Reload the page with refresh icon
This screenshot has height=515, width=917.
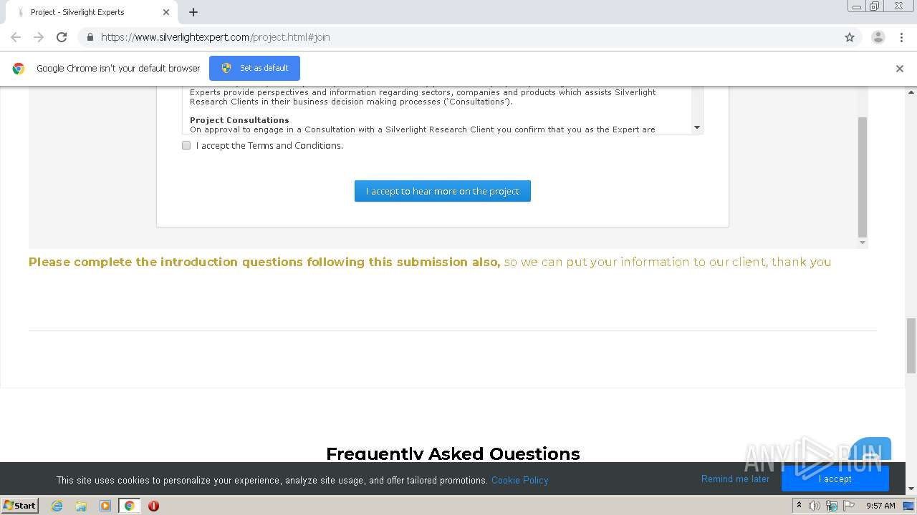pyautogui.click(x=62, y=37)
